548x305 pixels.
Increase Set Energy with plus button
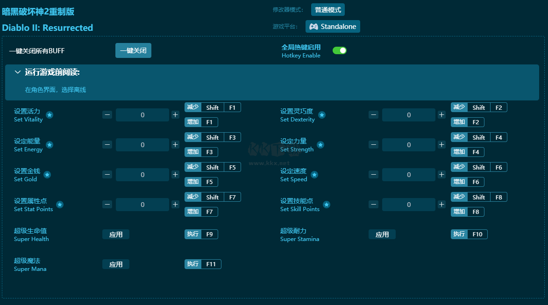pos(176,145)
